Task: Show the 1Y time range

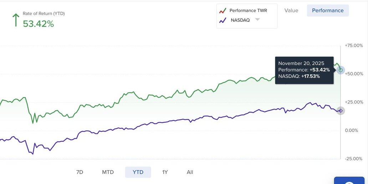Action: click(x=165, y=172)
